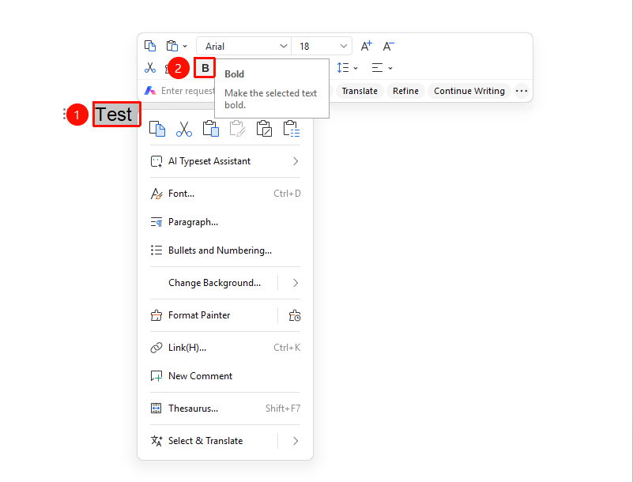Click Change Background... menu entry

214,283
